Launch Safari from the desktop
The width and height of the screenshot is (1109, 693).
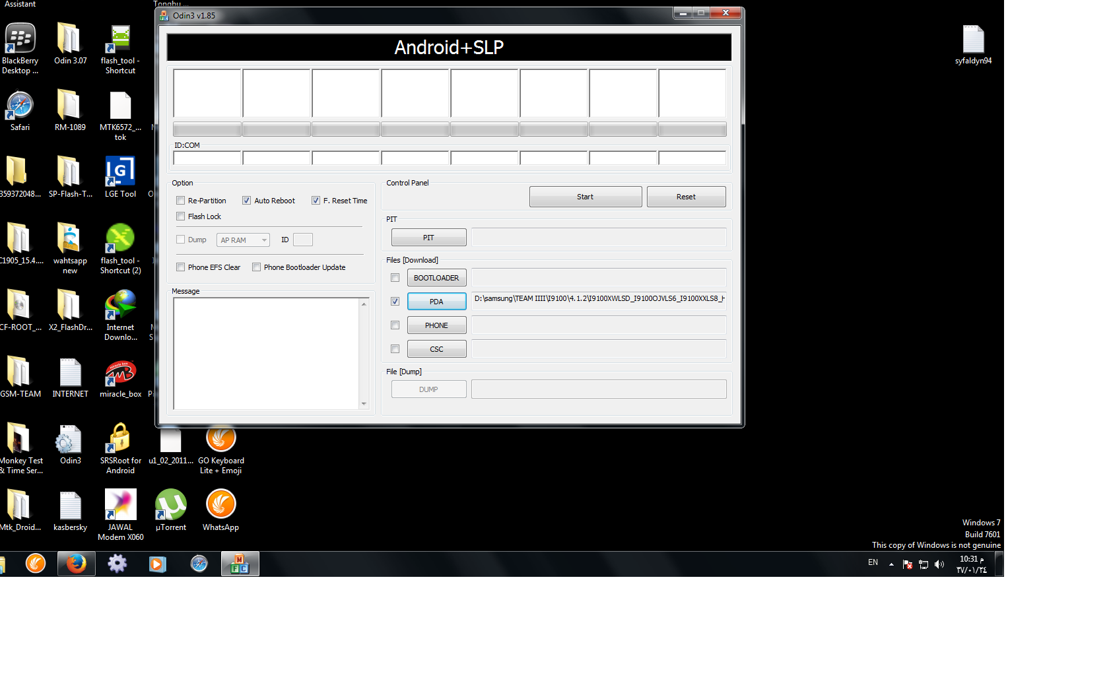point(20,110)
